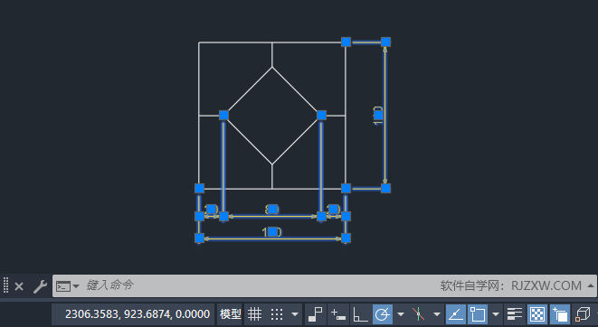Select bottom-left grip of 100 dimension line
Image resolution: width=598 pixels, height=327 pixels.
pyautogui.click(x=199, y=238)
